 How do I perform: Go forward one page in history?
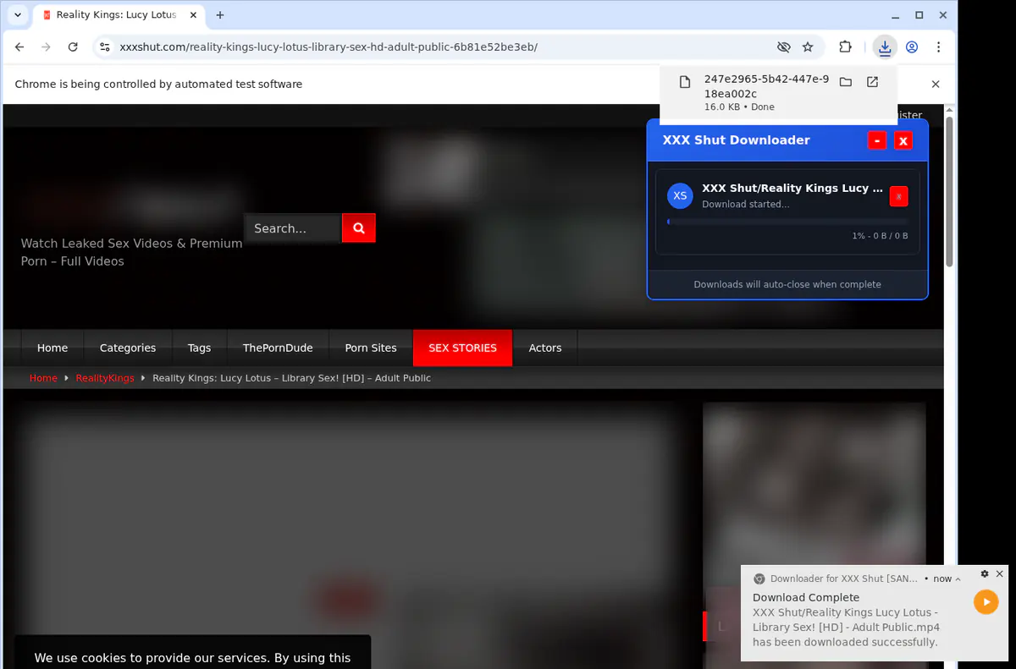(46, 47)
